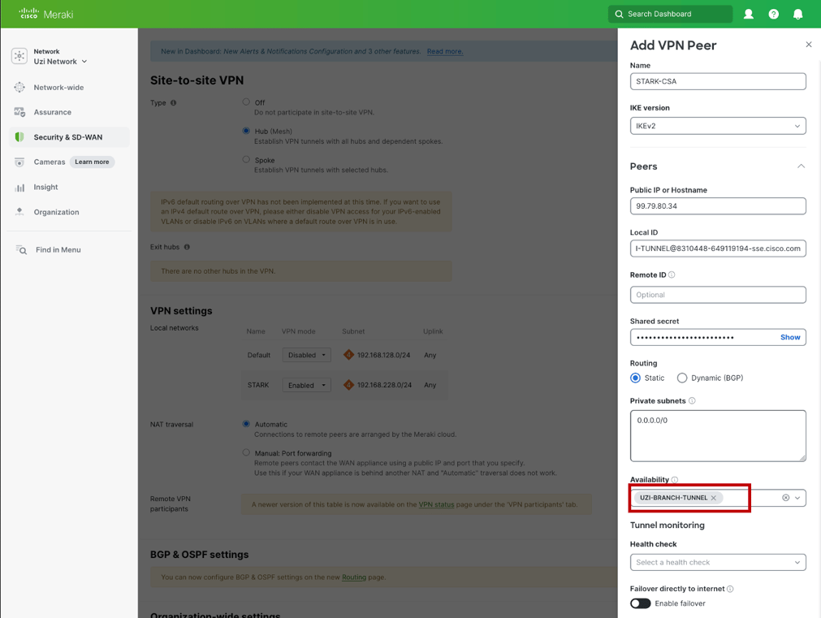Select Manual: Port forwarding NAT traversal
Viewport: 821px width, 618px height.
[246, 452]
